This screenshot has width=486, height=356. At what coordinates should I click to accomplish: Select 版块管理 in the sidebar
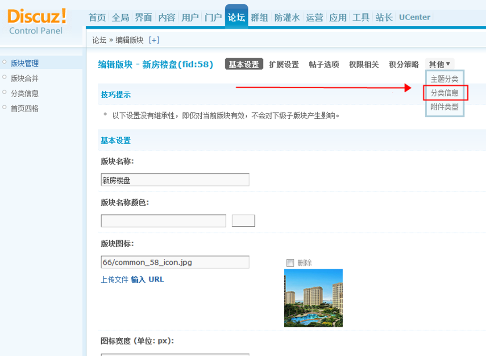(25, 63)
